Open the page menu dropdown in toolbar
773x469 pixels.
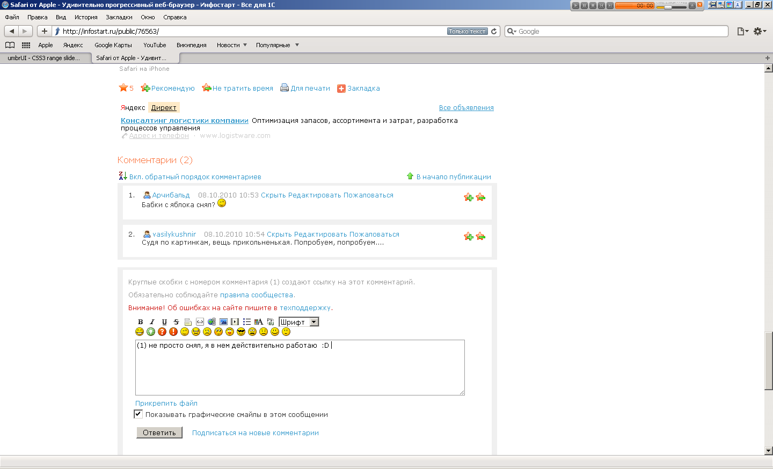(743, 31)
